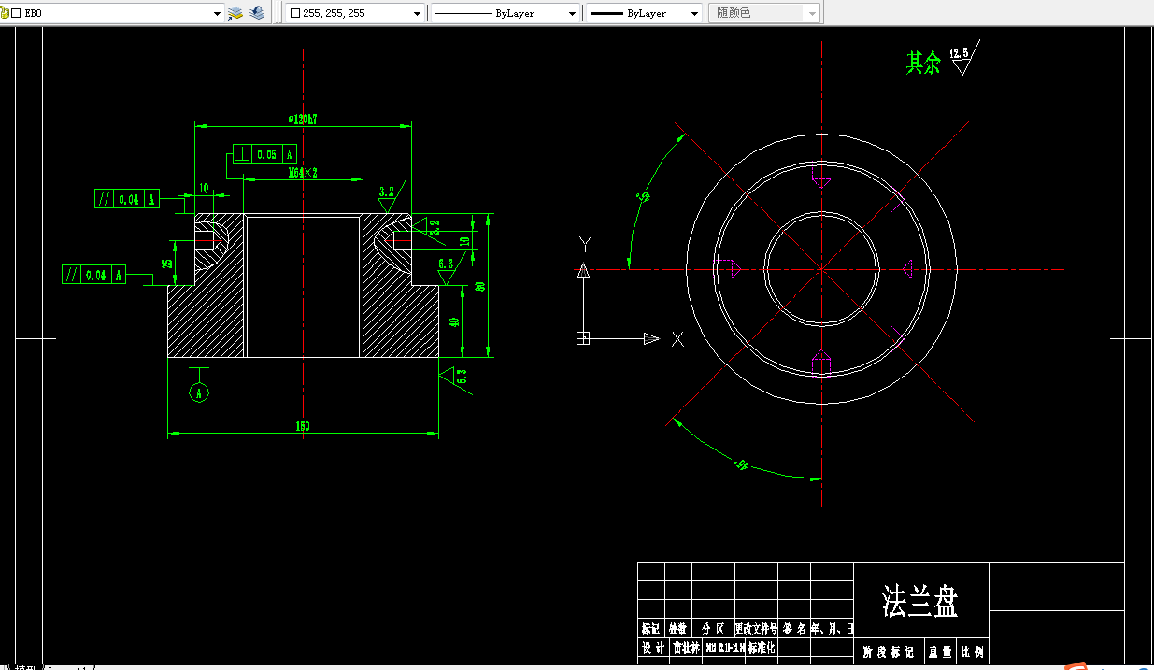Screen dimensions: 1154x670
Task: Click the Y axis label of UCS icon
Action: 585,244
